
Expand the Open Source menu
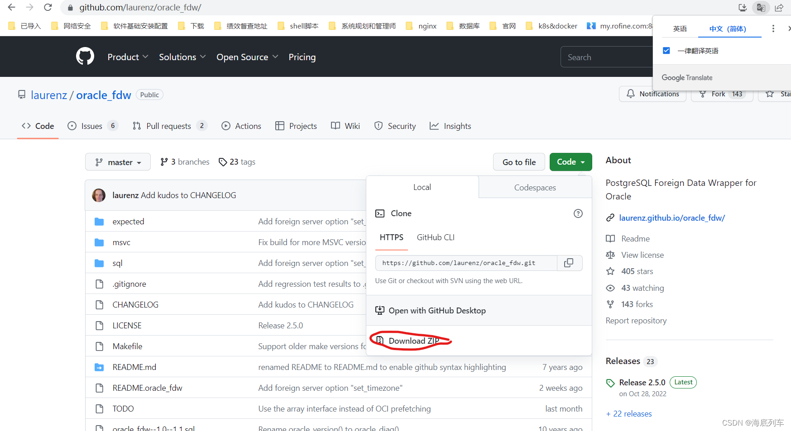coord(247,57)
